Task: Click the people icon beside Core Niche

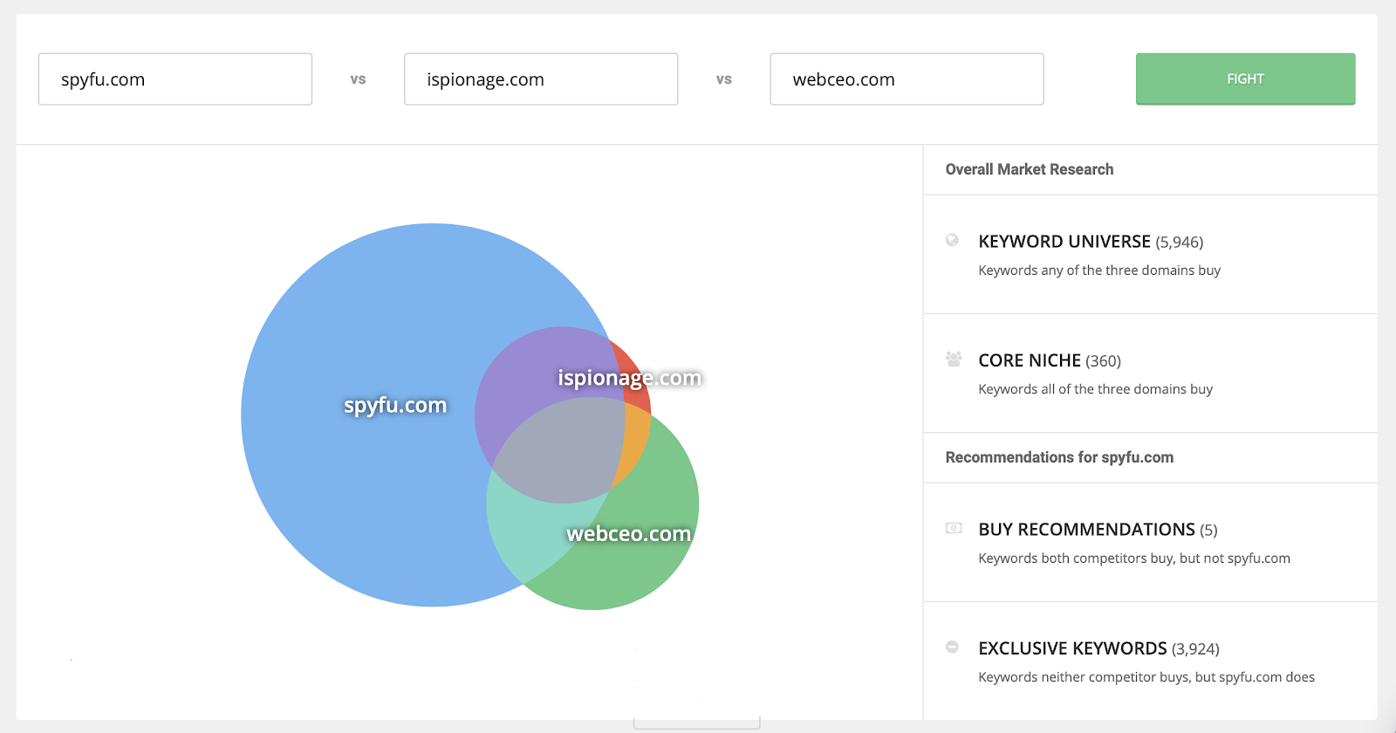Action: pyautogui.click(x=953, y=359)
